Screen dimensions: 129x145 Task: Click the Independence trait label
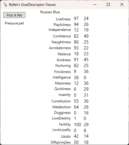(x=59, y=30)
